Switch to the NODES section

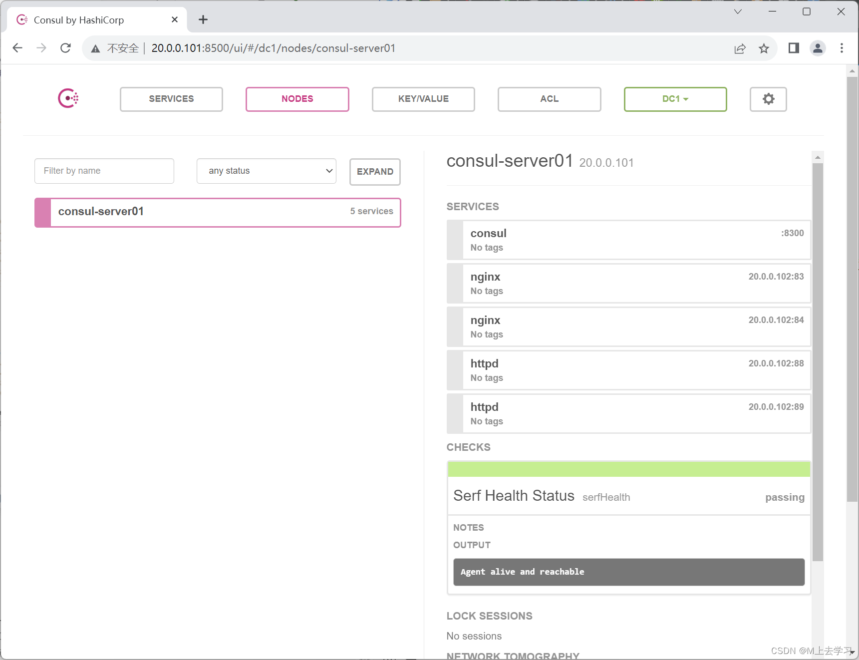pyautogui.click(x=297, y=99)
